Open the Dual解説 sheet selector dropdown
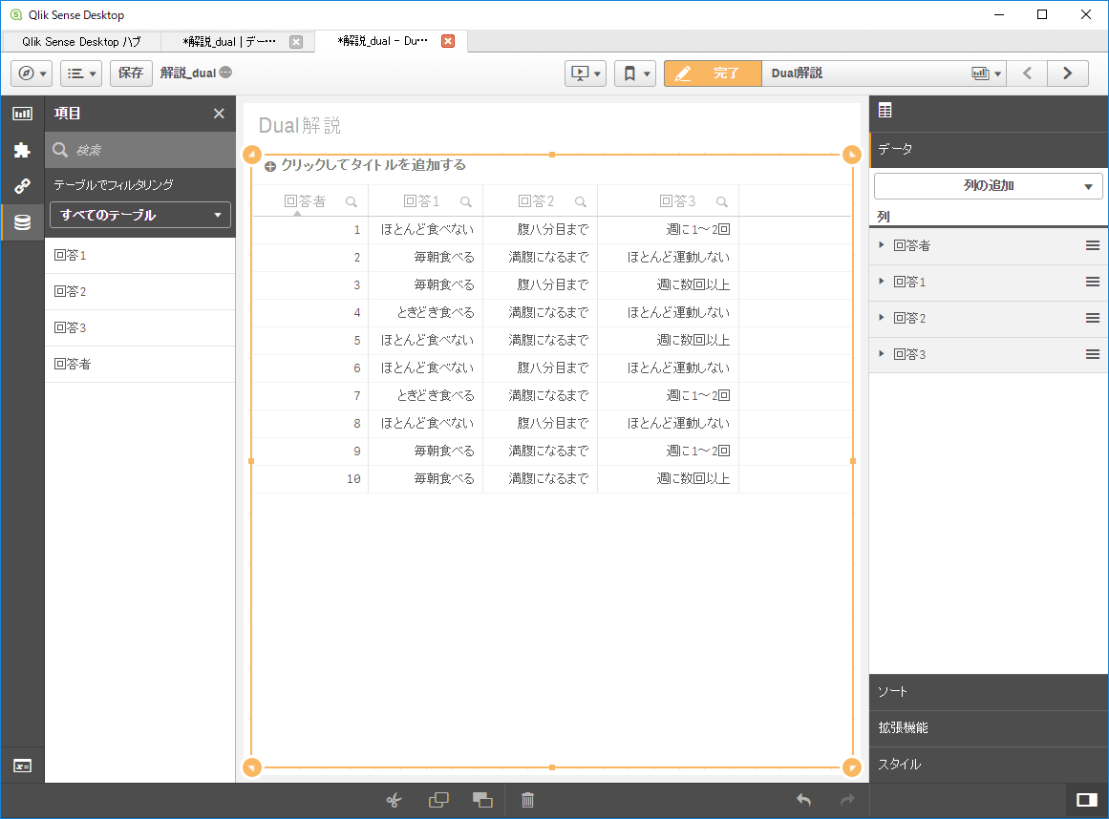 987,73
